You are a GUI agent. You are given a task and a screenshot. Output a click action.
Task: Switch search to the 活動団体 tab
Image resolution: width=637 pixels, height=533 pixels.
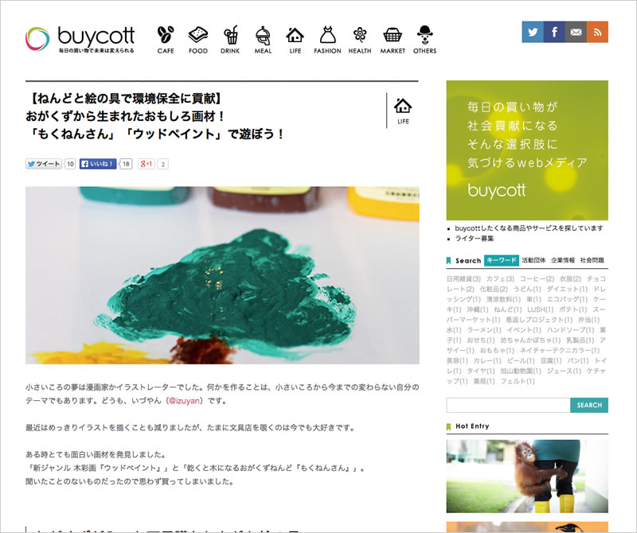(533, 260)
